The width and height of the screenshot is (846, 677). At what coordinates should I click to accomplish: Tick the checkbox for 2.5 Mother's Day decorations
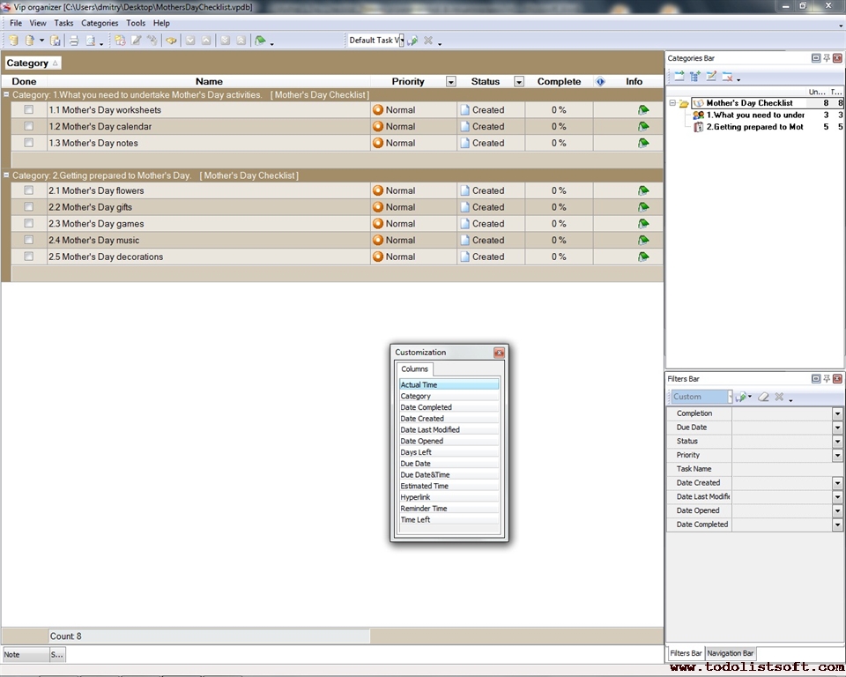pos(29,257)
